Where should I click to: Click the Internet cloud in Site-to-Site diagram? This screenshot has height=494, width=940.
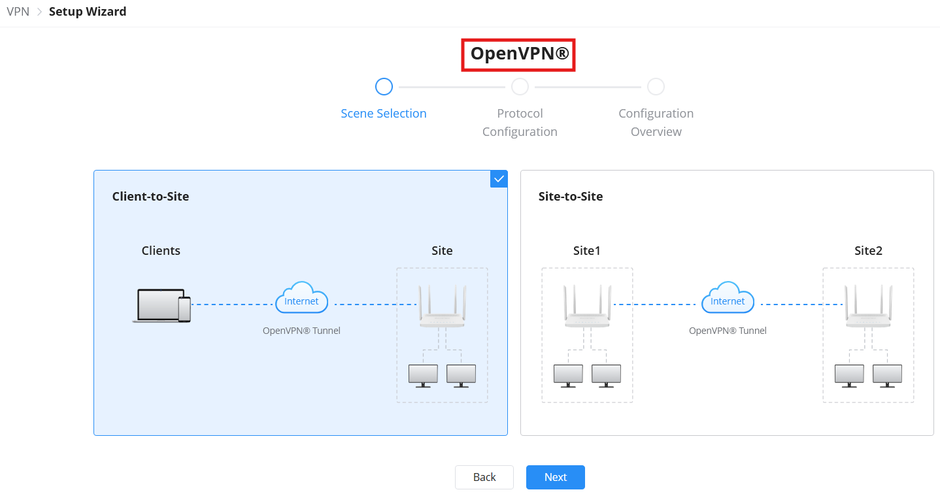coord(728,298)
